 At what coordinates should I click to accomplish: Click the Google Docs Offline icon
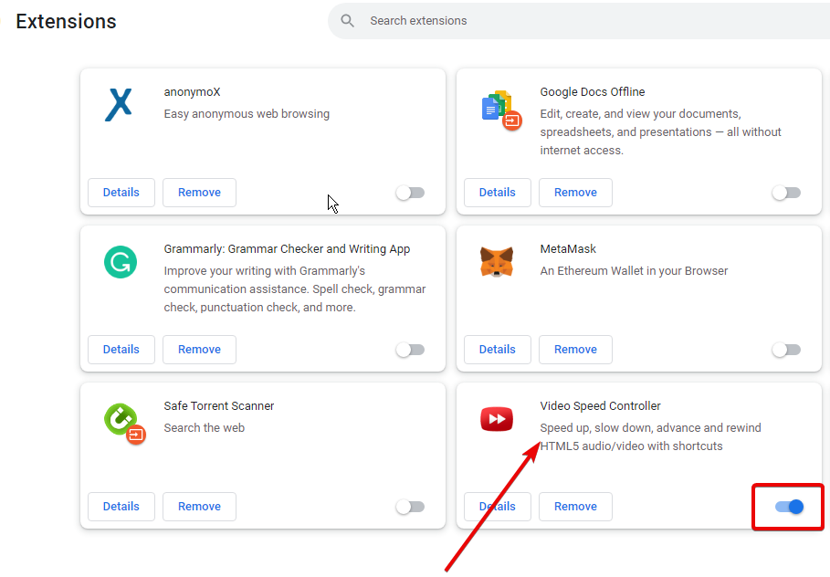(x=499, y=110)
